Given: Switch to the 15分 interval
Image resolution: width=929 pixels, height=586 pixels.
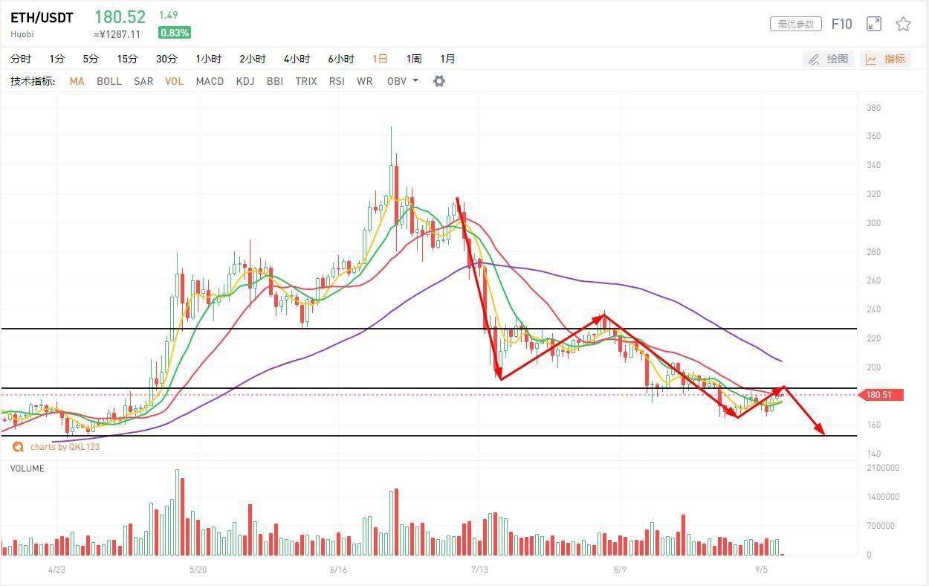Looking at the screenshot, I should (127, 59).
